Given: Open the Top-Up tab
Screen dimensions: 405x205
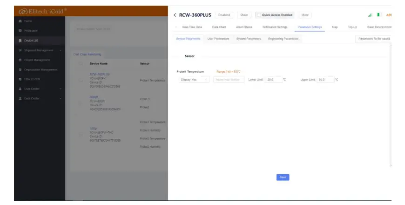Looking at the screenshot, I should (352, 27).
